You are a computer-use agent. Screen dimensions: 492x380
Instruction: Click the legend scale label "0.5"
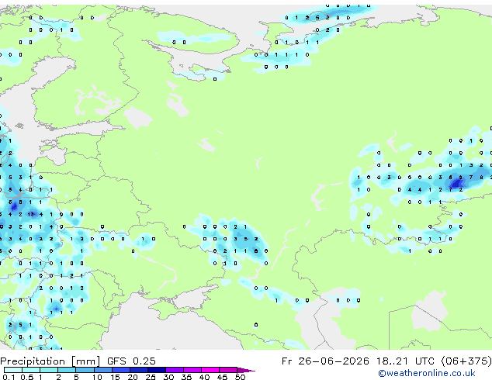(27, 377)
